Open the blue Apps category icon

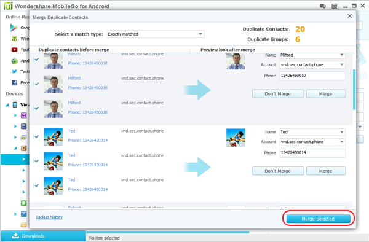pyautogui.click(x=23, y=214)
